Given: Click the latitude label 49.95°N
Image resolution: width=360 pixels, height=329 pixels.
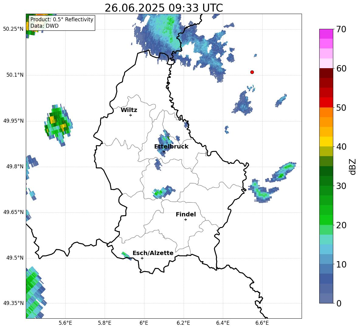Looking at the screenshot, I should pos(13,121).
